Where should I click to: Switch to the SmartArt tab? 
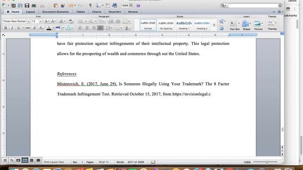(x=115, y=12)
